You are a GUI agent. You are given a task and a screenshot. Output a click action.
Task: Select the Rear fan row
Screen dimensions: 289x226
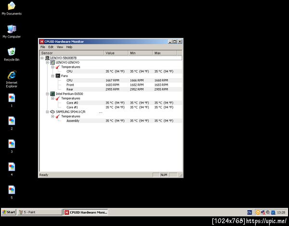tap(111, 89)
